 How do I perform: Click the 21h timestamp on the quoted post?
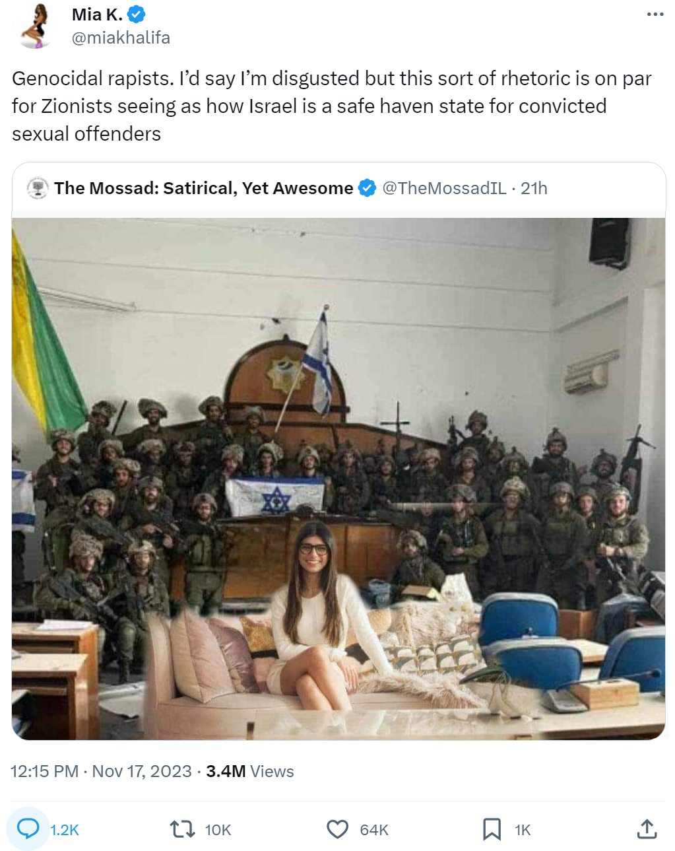[x=534, y=188]
